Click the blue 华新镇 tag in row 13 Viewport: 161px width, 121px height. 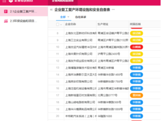(x=136, y=68)
